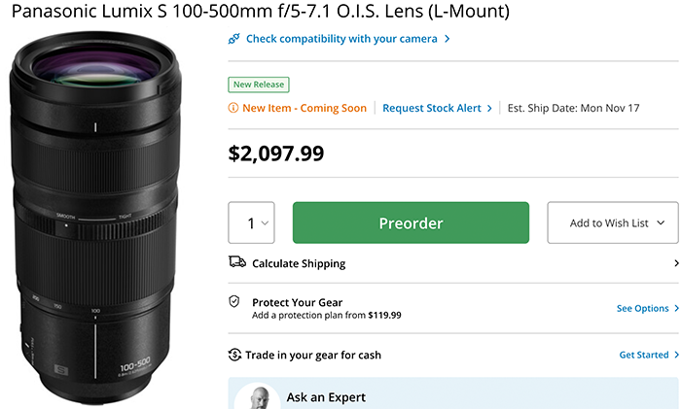Viewport: 681px width, 409px height.
Task: Click the Ask an Expert avatar
Action: (x=259, y=396)
